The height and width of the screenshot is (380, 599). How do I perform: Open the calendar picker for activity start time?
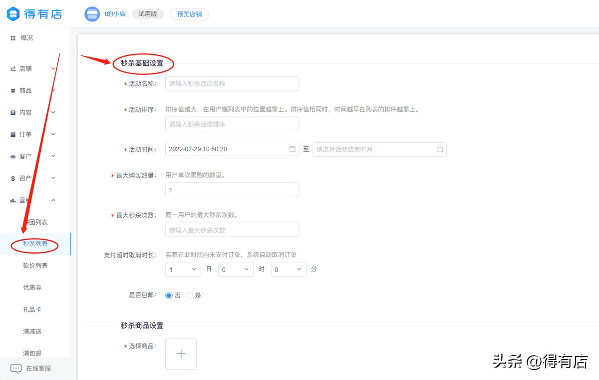pos(293,149)
